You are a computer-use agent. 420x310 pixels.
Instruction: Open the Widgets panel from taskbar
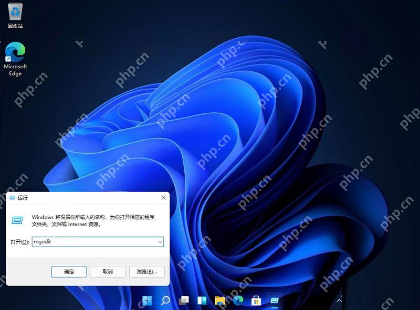click(202, 301)
